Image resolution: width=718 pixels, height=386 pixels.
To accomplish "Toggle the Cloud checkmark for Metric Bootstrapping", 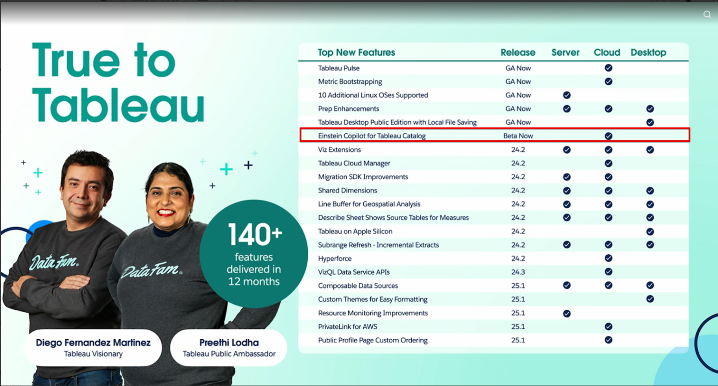I will coord(608,81).
